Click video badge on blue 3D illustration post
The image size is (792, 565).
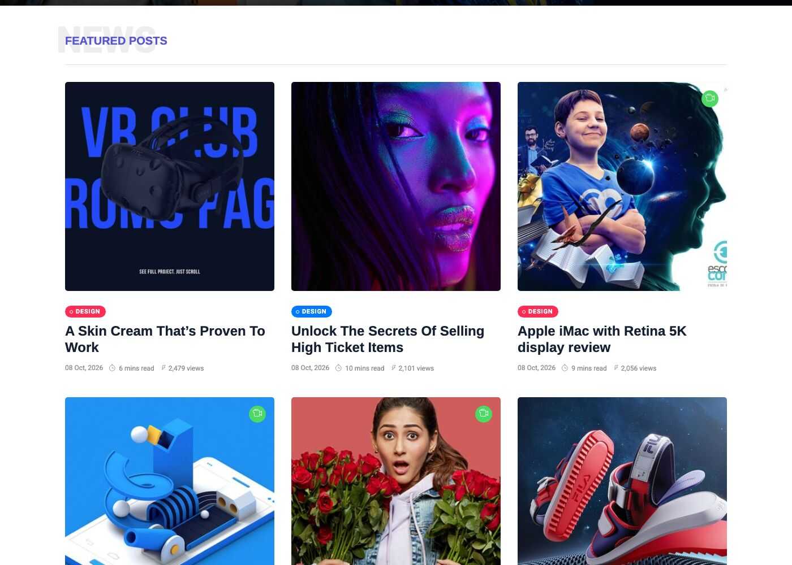click(257, 414)
